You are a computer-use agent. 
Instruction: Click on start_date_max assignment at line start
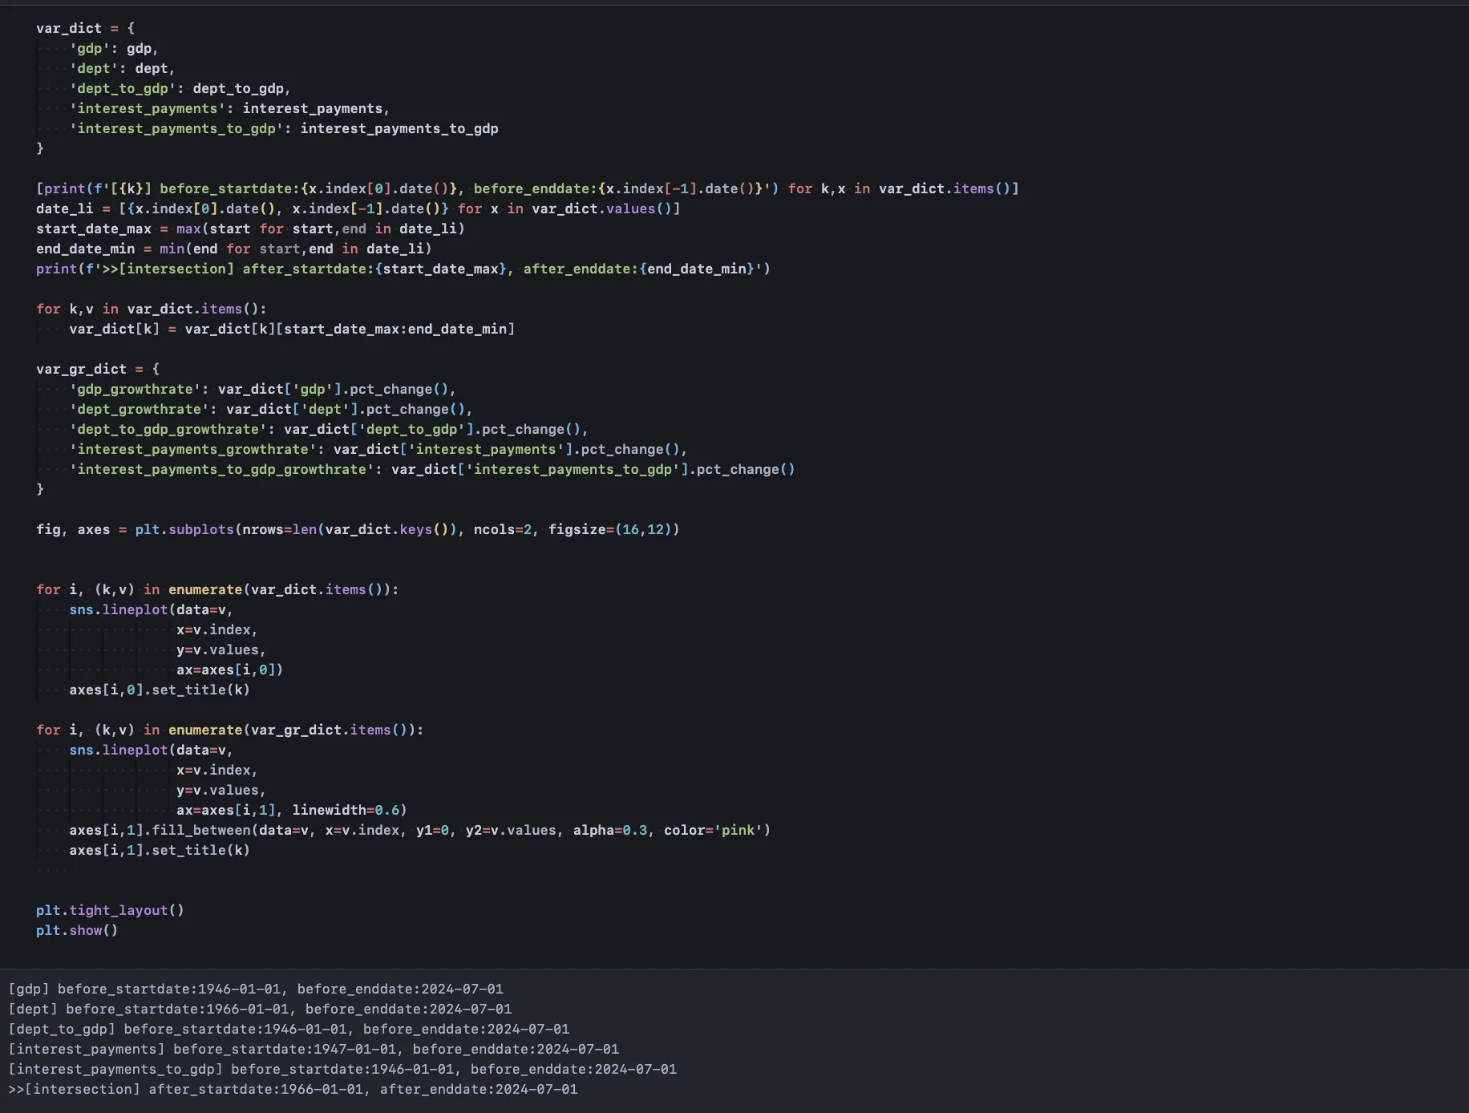(93, 229)
